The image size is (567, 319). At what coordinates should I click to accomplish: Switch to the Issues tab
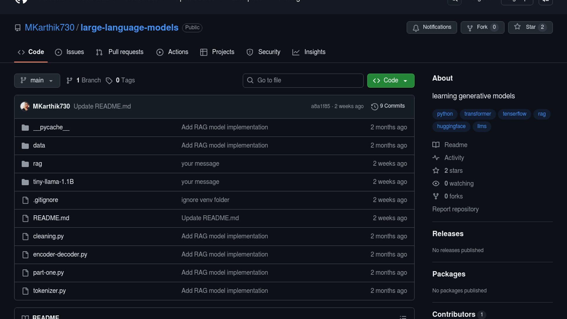pyautogui.click(x=70, y=52)
